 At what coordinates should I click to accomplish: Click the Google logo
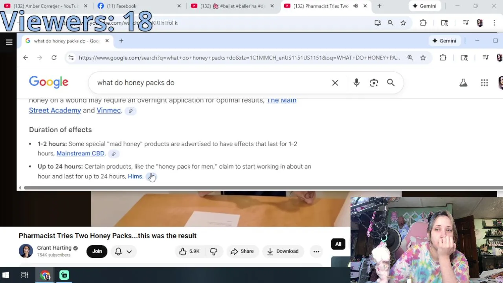pos(49,82)
